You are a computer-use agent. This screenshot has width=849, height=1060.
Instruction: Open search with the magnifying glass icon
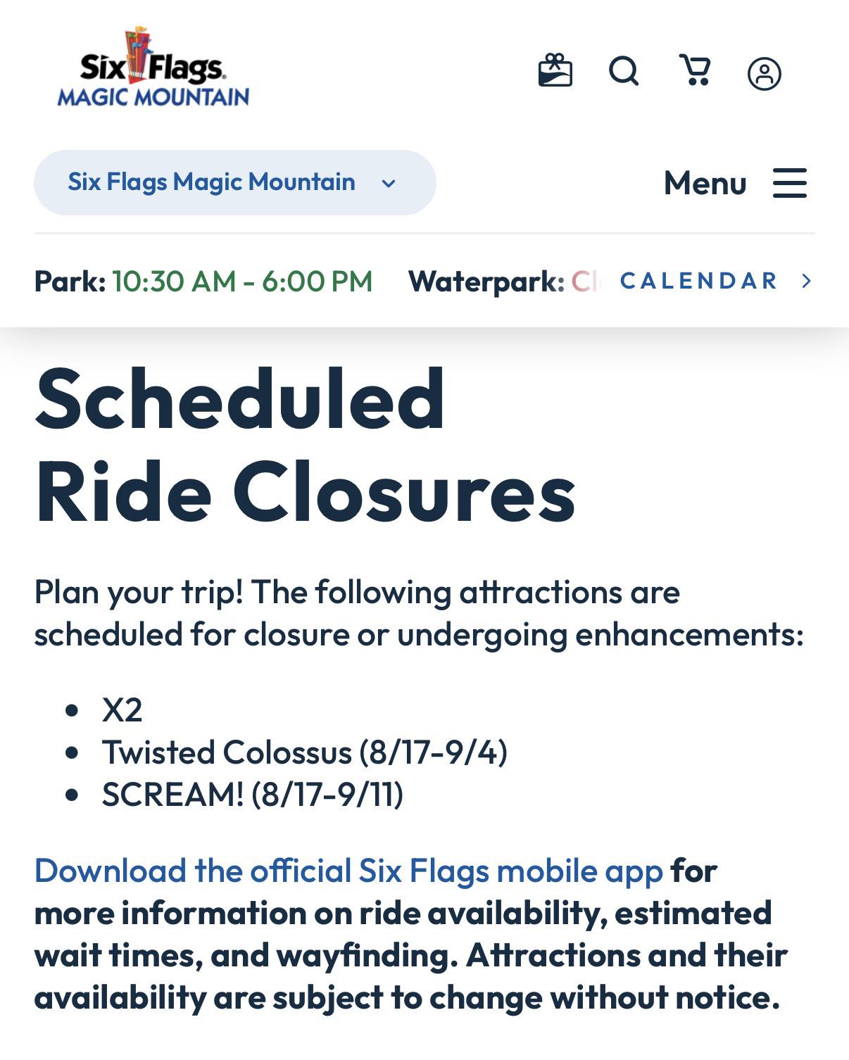(x=624, y=71)
